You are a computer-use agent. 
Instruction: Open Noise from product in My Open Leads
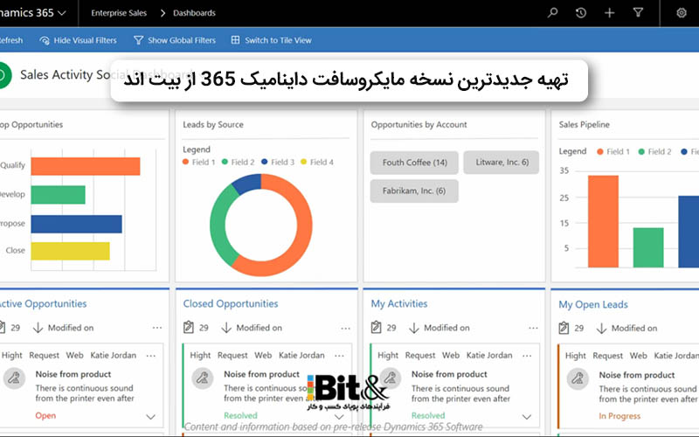click(x=637, y=375)
